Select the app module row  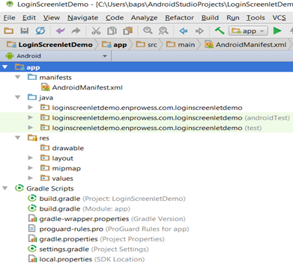point(146,67)
